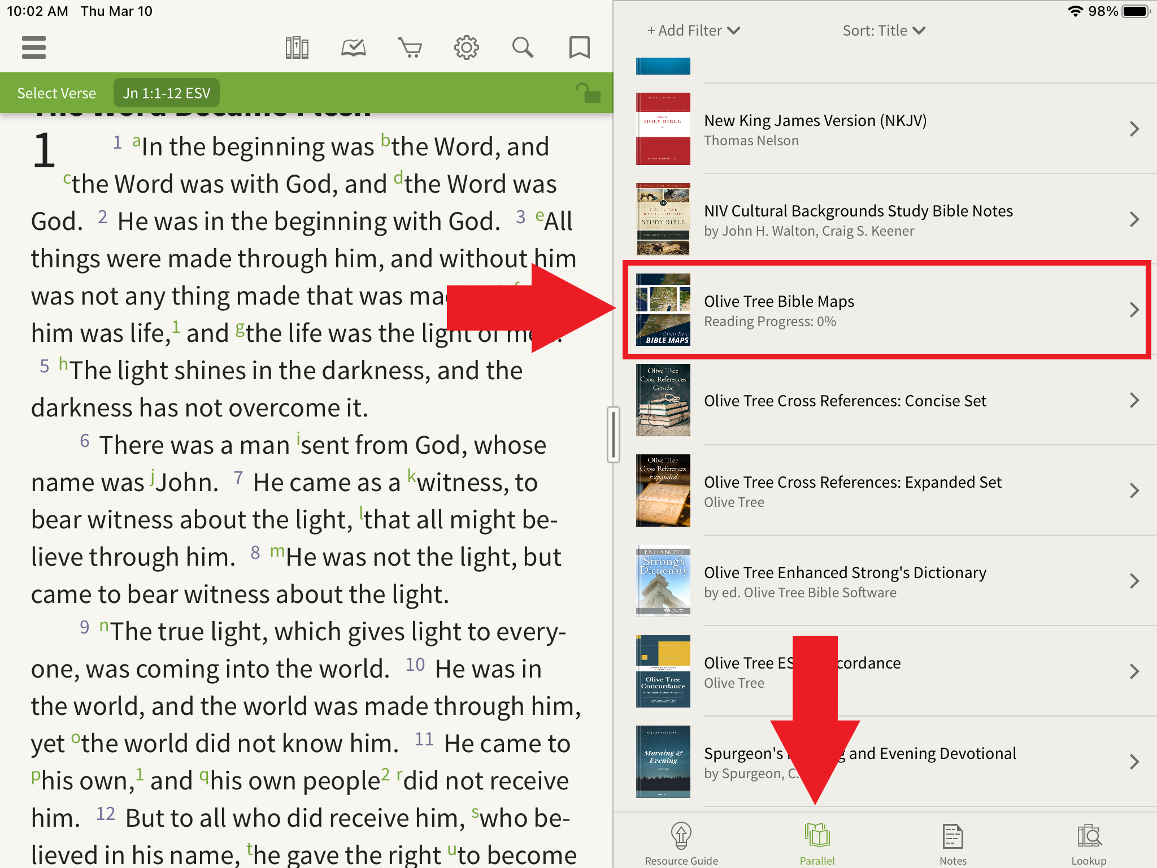The width and height of the screenshot is (1157, 868).
Task: Tap footnote 2 after 'his own people'
Action: [x=385, y=774]
